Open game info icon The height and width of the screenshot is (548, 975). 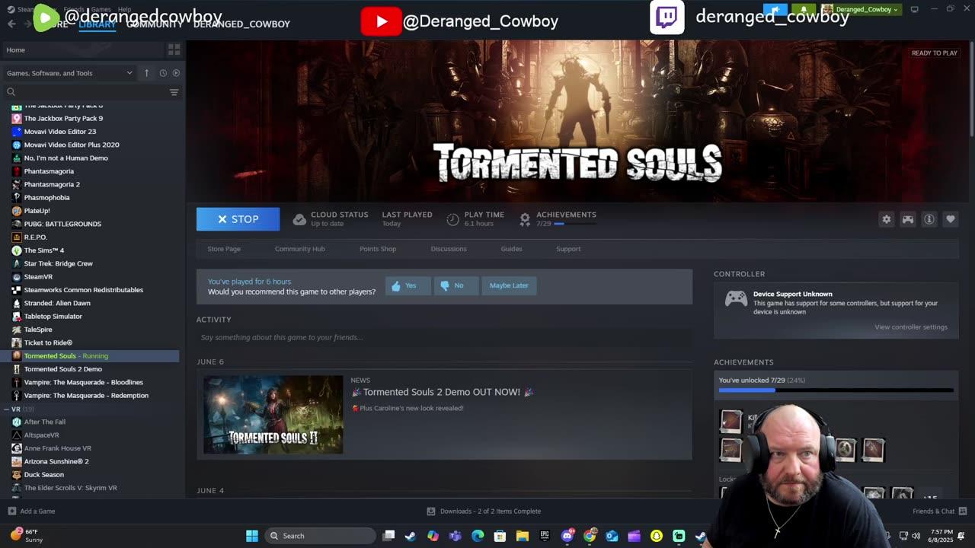(929, 219)
